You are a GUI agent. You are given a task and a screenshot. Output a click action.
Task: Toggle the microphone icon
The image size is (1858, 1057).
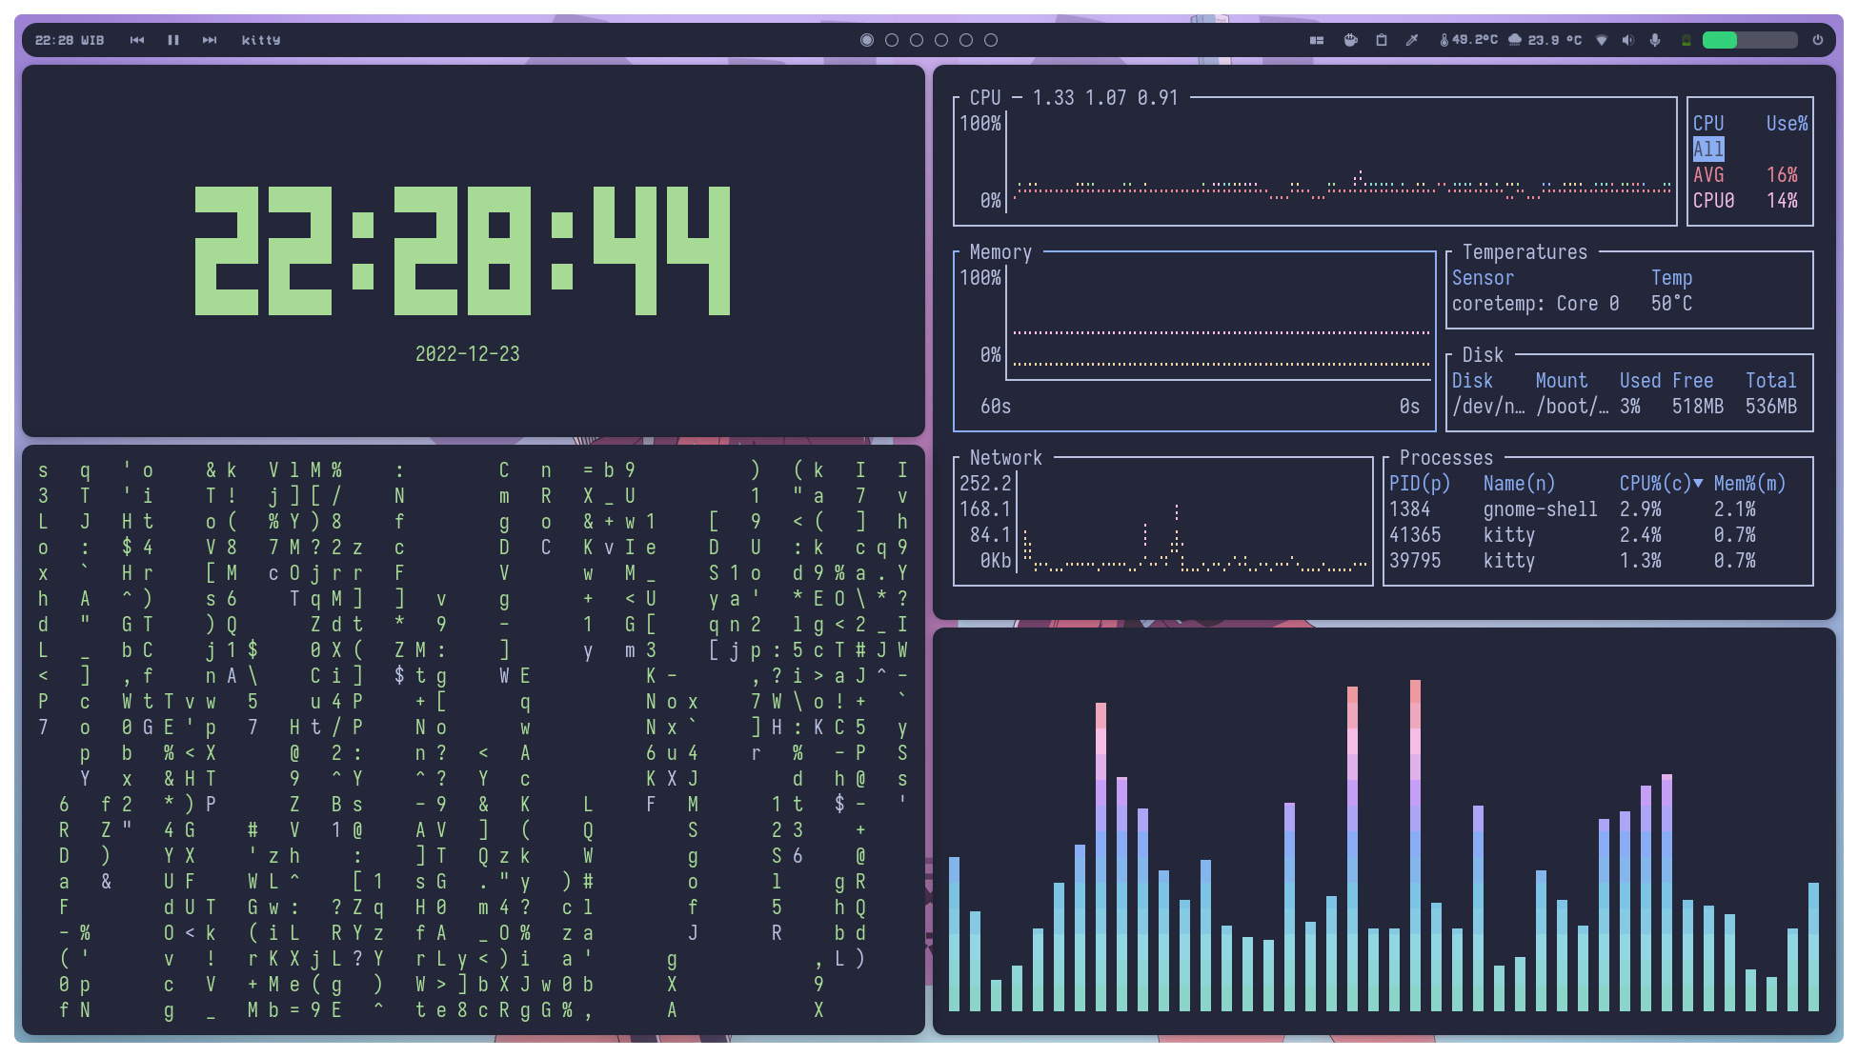point(1655,40)
